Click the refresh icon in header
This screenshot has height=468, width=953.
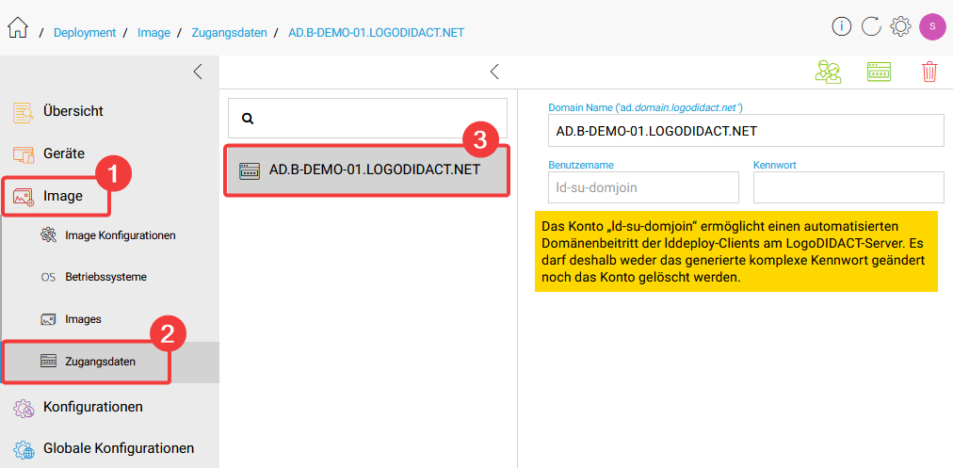pyautogui.click(x=871, y=26)
